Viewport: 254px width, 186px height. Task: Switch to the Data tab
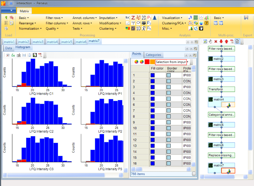point(9,48)
